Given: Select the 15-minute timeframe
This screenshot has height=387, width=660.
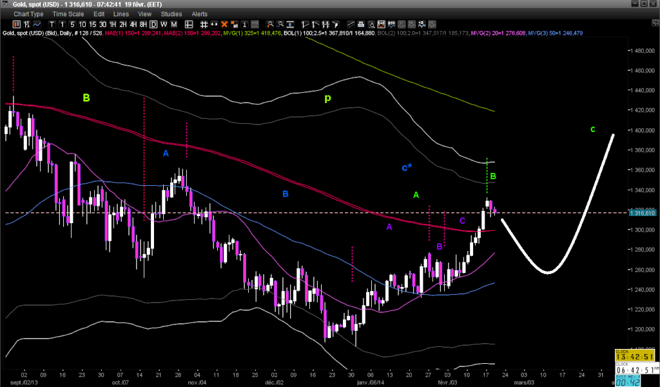Looking at the screenshot, I should pos(93,25).
